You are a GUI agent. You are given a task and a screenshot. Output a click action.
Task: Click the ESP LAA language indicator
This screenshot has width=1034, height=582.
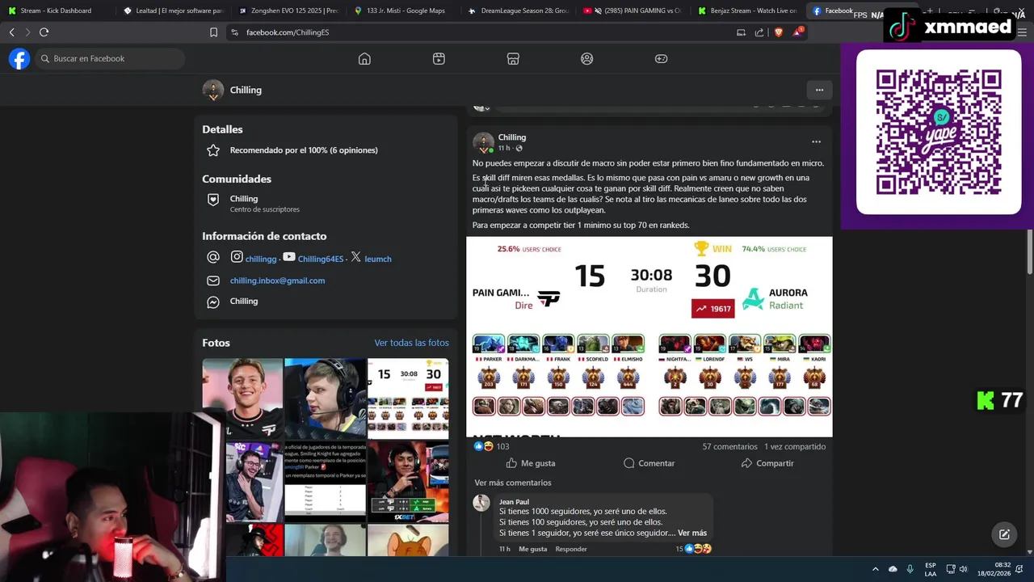tap(931, 569)
